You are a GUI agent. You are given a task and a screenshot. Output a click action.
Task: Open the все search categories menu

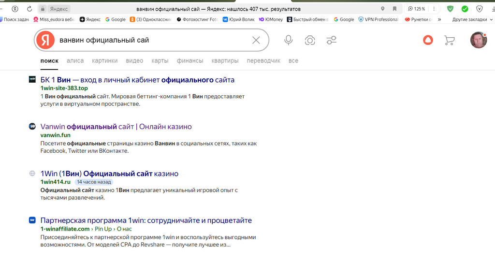[x=293, y=60]
